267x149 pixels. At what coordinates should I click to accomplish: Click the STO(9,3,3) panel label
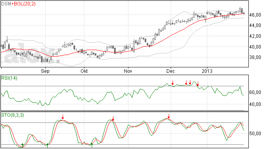pos(13,115)
